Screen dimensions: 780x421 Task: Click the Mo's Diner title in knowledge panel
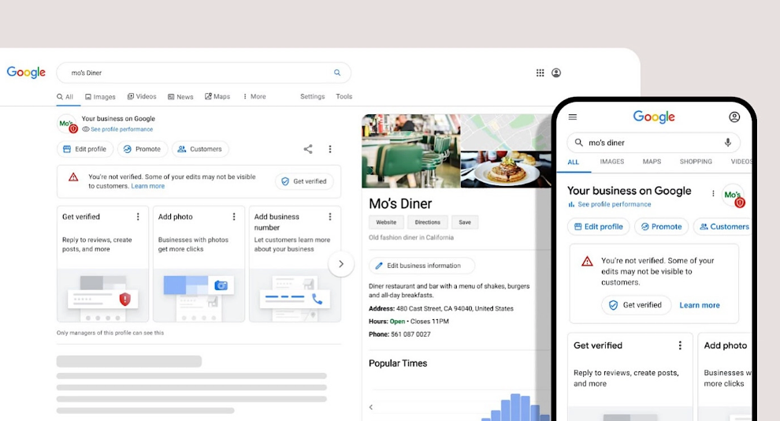tap(400, 203)
